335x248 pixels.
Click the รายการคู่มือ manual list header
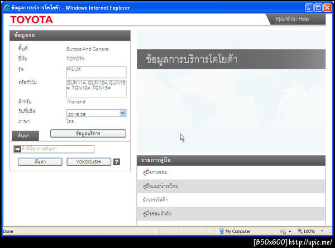231,160
